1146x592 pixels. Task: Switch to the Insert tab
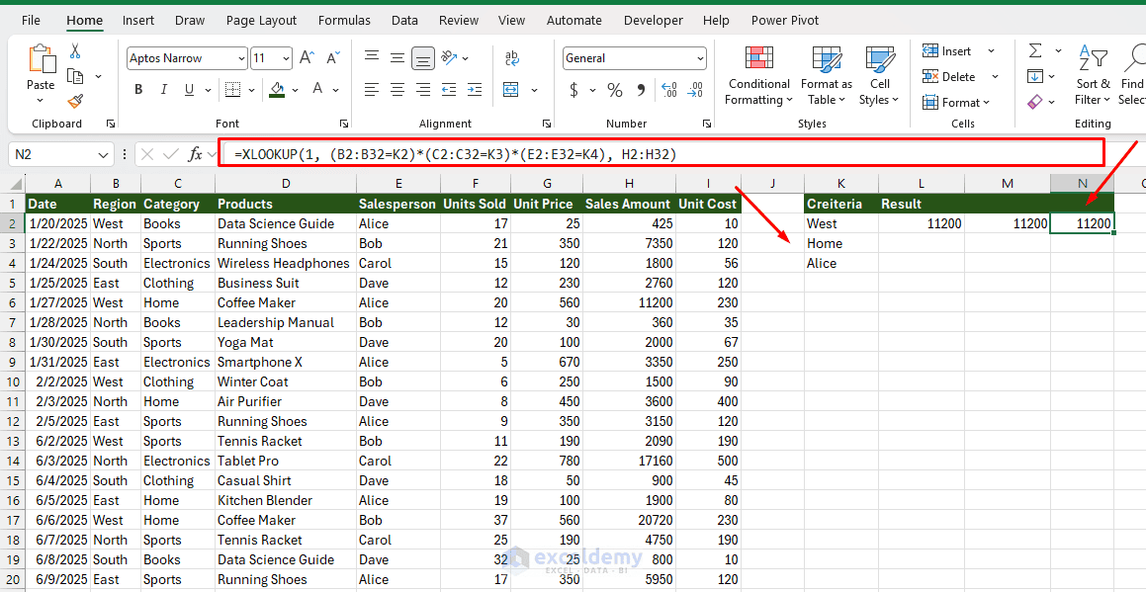pyautogui.click(x=138, y=21)
